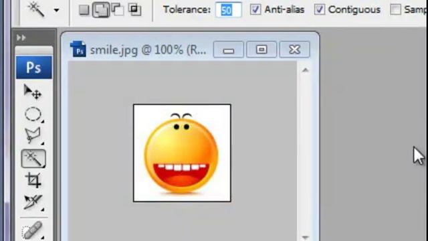The image size is (428, 241).
Task: Choose Add to selection mode
Action: coord(101,10)
